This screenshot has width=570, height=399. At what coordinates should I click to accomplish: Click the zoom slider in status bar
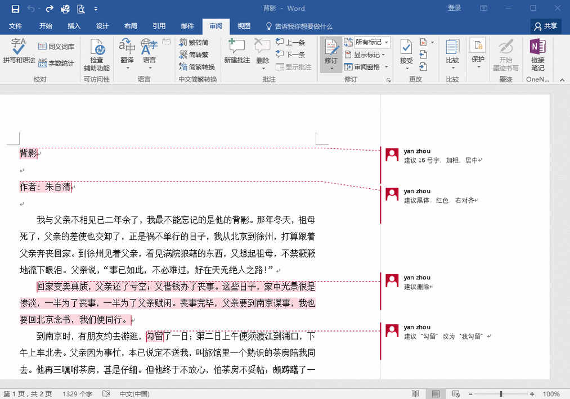[501, 394]
